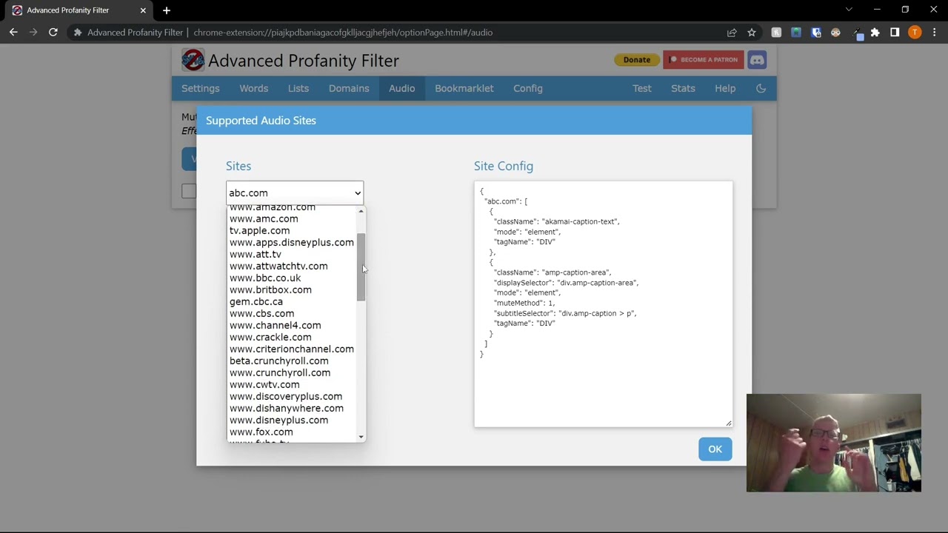
Task: Select www.crackle.com option
Action: (x=292, y=338)
